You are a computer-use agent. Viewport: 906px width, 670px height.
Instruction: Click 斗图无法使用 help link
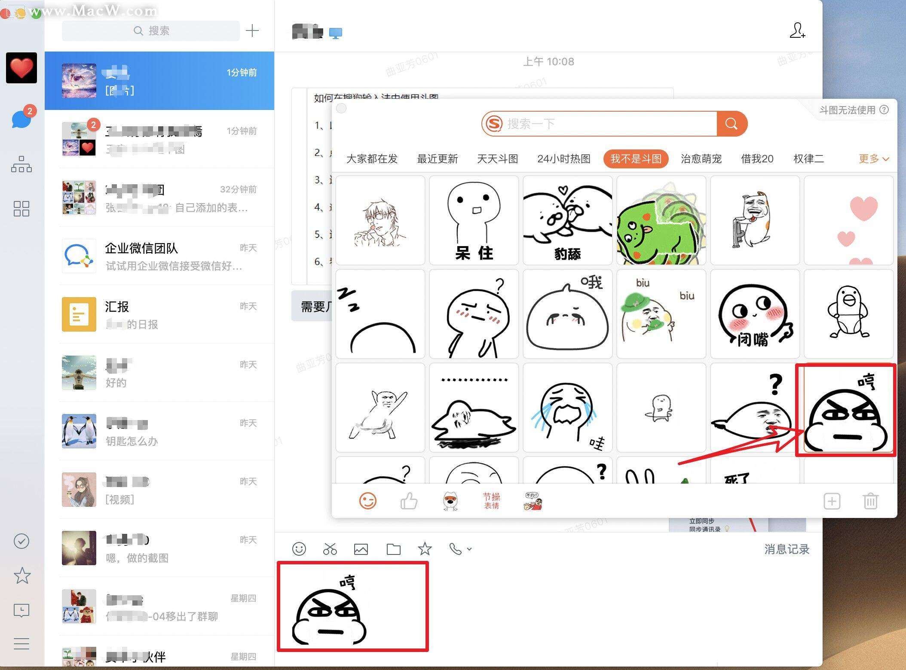pos(853,110)
